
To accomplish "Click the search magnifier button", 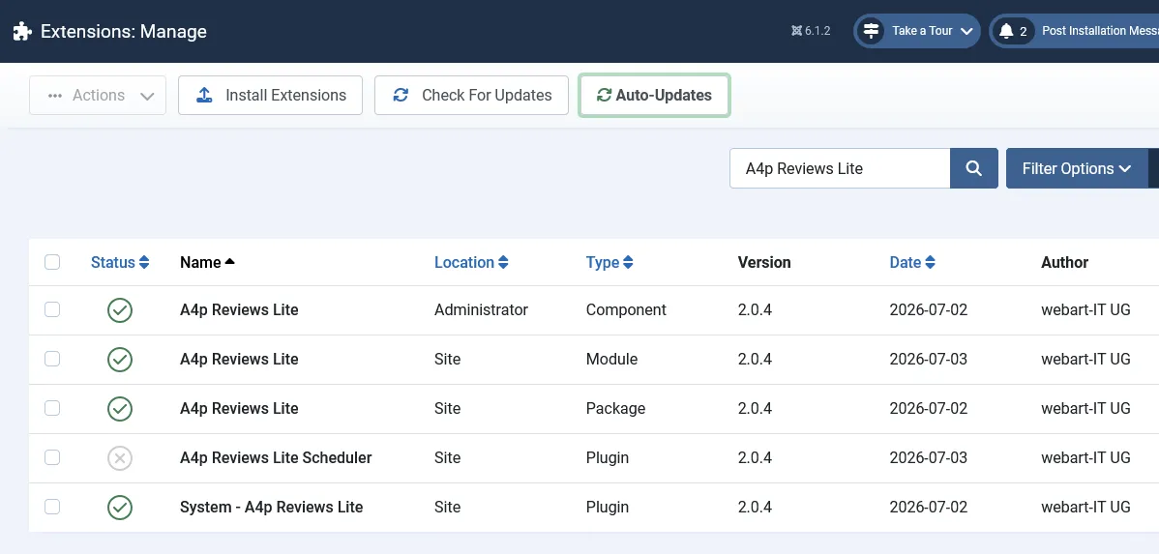I will click(x=974, y=168).
